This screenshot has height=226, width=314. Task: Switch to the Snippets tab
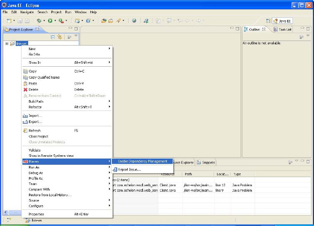[206, 162]
